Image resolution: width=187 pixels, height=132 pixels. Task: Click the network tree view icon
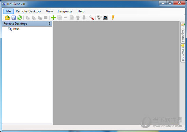click(99, 18)
